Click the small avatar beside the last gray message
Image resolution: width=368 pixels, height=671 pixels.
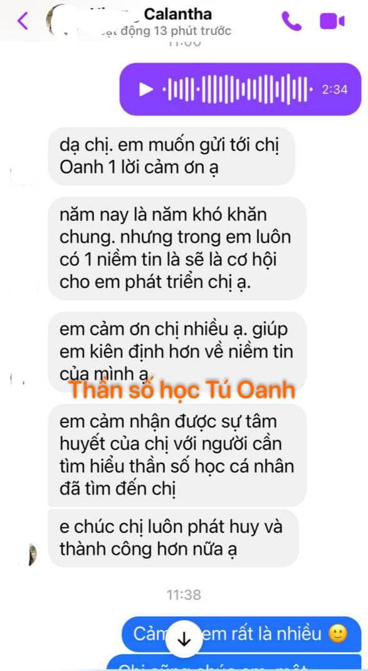click(31, 554)
